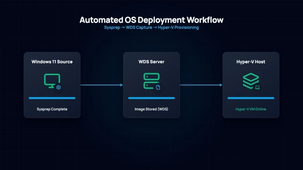
Task: Click the "Automated OS Deployment Workflow" heading
Action: [151, 20]
